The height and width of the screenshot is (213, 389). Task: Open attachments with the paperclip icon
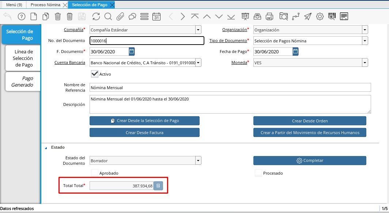pos(120,16)
